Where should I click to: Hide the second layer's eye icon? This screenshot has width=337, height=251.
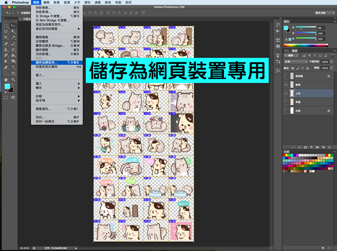(286, 84)
